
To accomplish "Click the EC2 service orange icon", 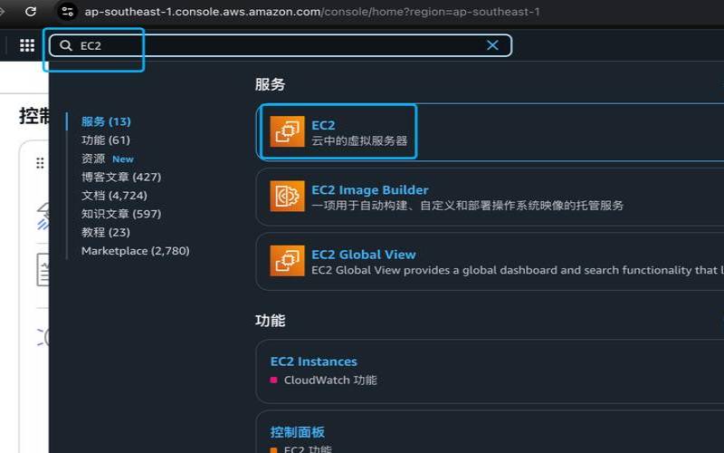I will coord(287,131).
